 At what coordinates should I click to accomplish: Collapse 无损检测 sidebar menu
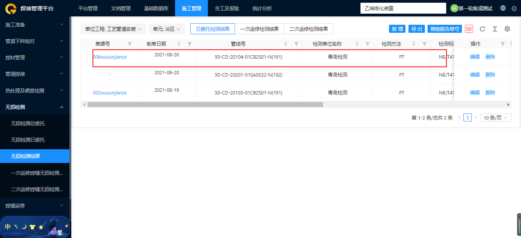[35, 107]
